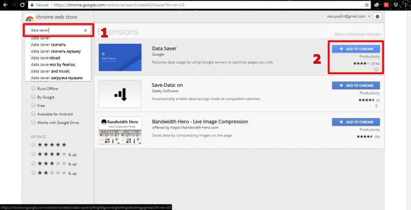Check the Available for Android filter

coord(33,114)
